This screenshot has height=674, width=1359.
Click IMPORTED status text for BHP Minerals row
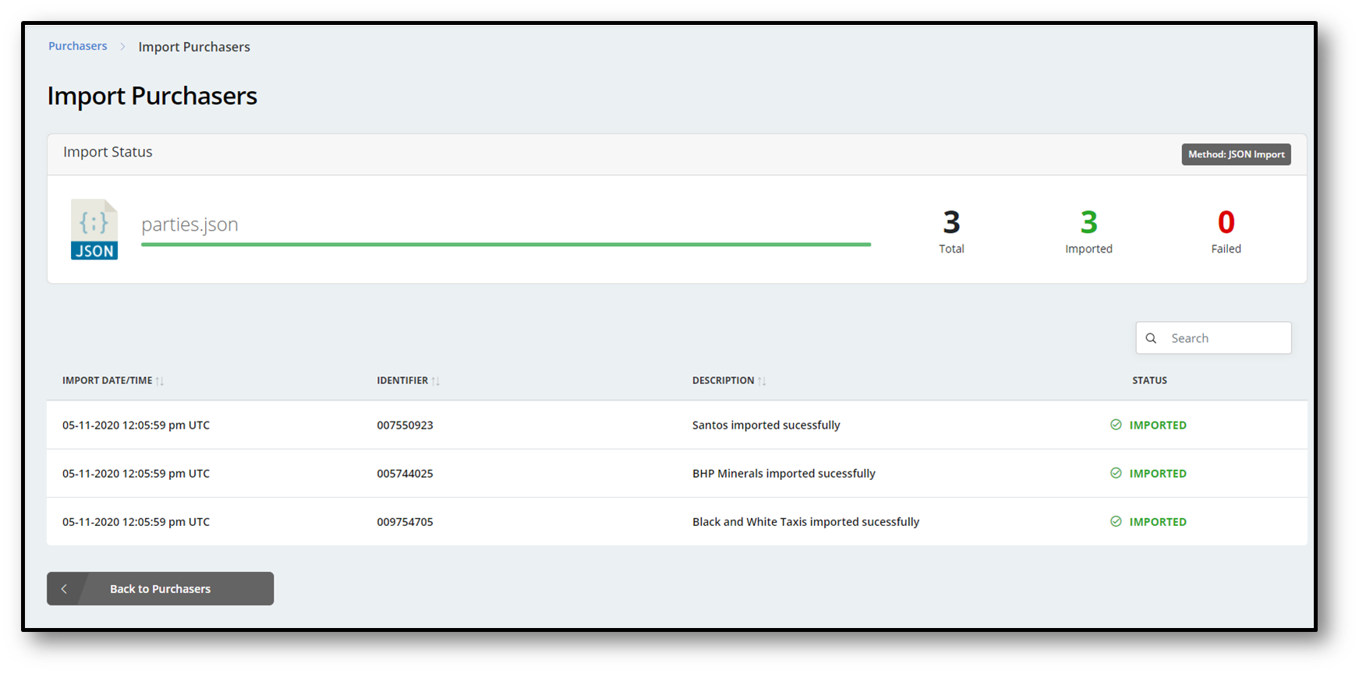click(x=1158, y=473)
